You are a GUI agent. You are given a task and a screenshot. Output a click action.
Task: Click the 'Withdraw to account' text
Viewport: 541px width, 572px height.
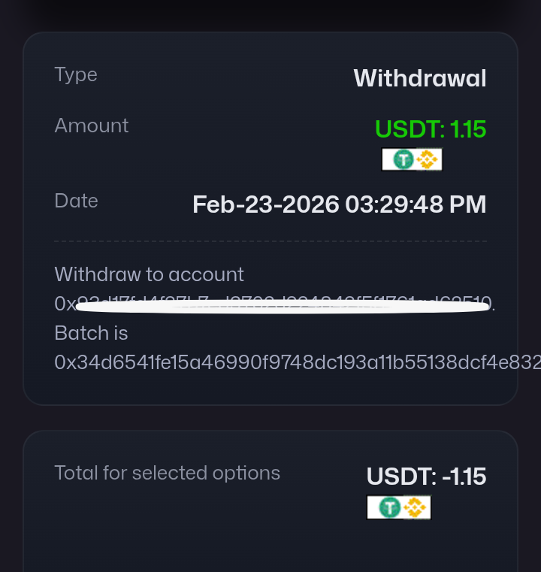(x=149, y=274)
